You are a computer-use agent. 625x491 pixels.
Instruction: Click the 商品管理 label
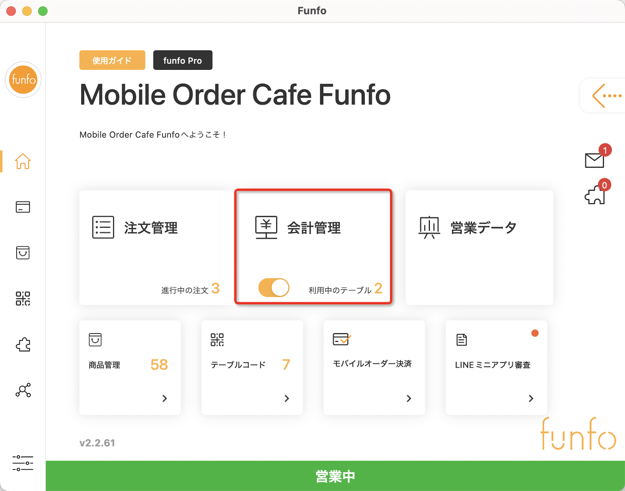(x=104, y=365)
